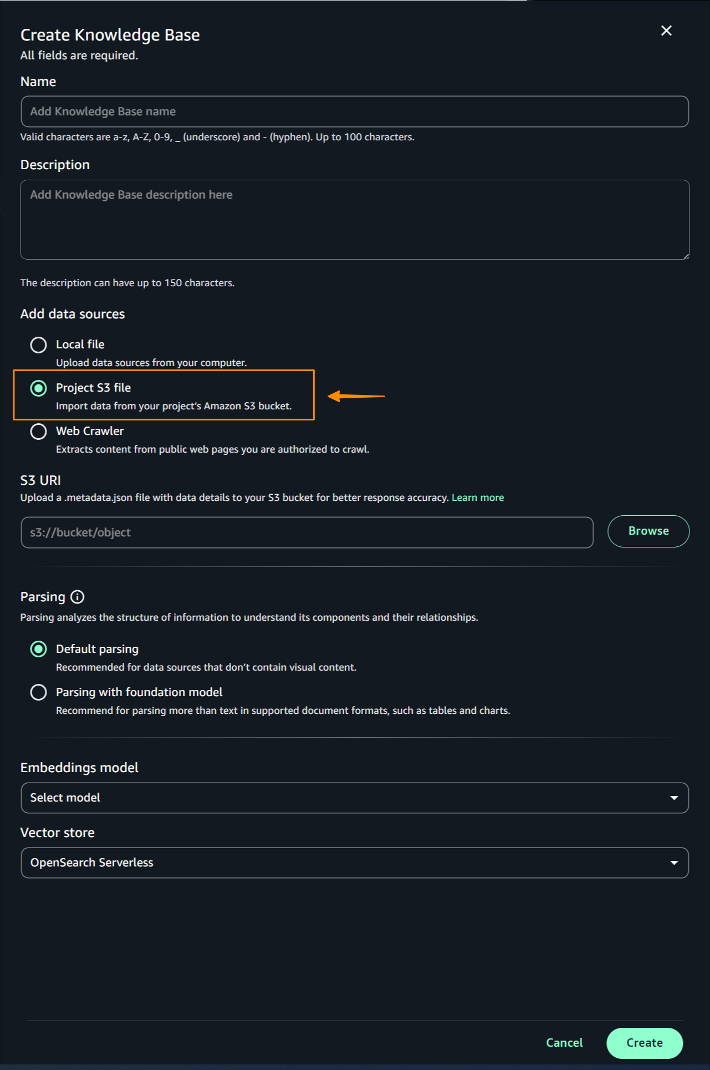Focus the Knowledge Base name field
710x1070 pixels.
click(355, 111)
